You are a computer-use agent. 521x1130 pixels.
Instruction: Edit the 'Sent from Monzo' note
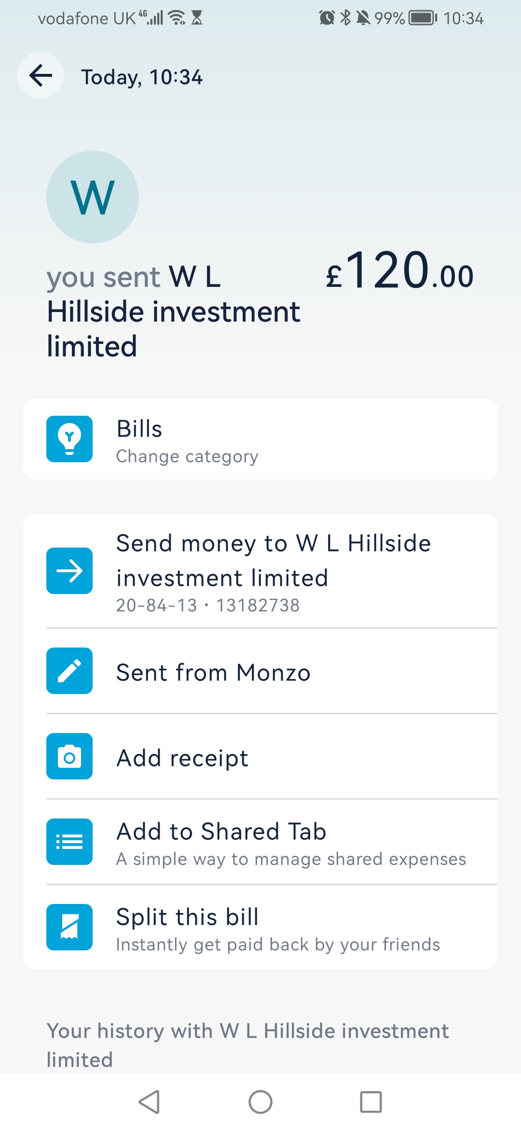click(213, 673)
